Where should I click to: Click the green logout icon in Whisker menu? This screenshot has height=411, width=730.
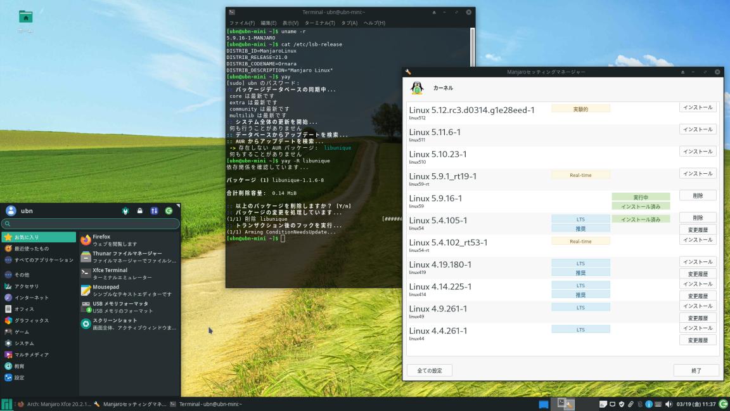pos(169,211)
